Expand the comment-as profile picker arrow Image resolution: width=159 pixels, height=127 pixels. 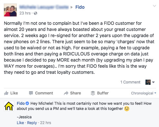153,82
